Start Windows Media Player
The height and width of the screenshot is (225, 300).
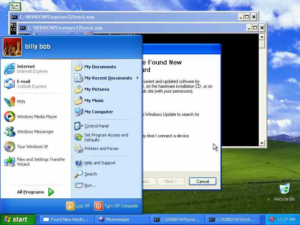36,117
